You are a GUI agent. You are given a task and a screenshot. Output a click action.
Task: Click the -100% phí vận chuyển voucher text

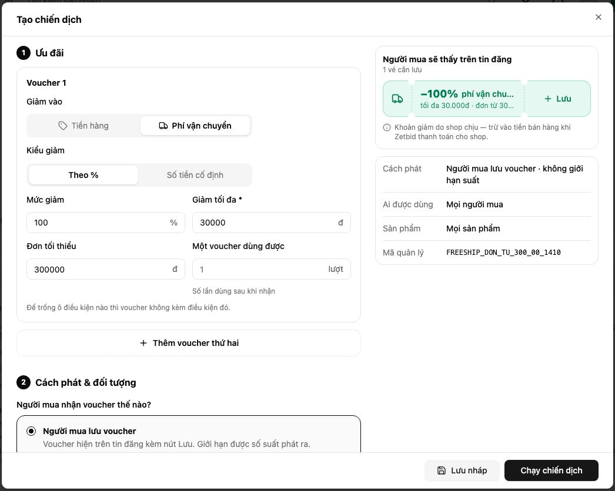click(x=467, y=94)
